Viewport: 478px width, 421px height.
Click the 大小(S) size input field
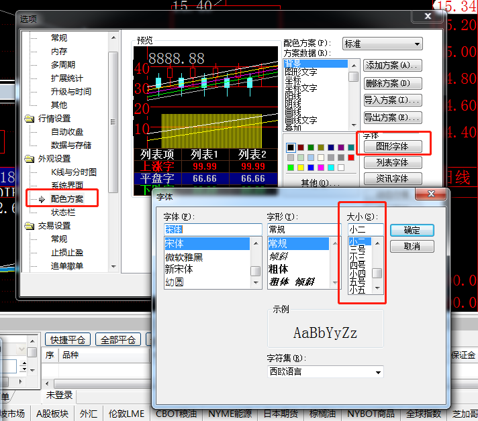(365, 229)
